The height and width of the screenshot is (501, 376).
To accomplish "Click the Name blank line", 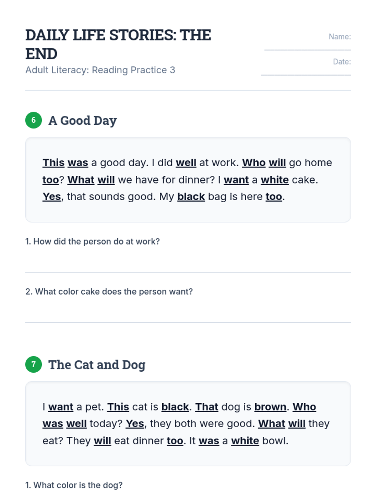I will point(307,49).
